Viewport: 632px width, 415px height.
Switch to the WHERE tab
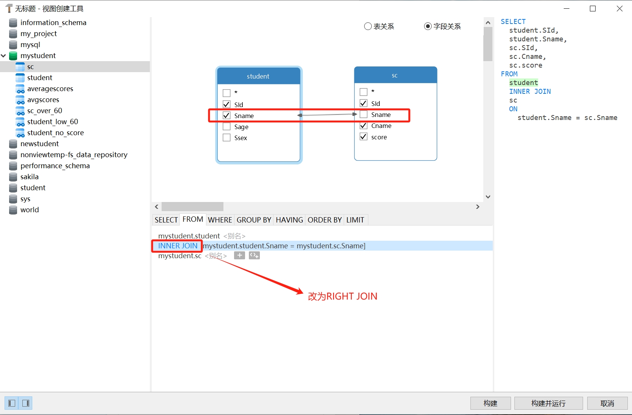[x=220, y=220]
